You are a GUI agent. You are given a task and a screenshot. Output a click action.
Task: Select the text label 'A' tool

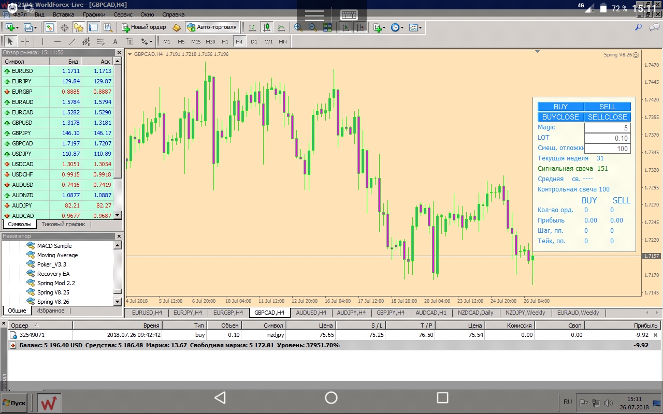pos(115,41)
